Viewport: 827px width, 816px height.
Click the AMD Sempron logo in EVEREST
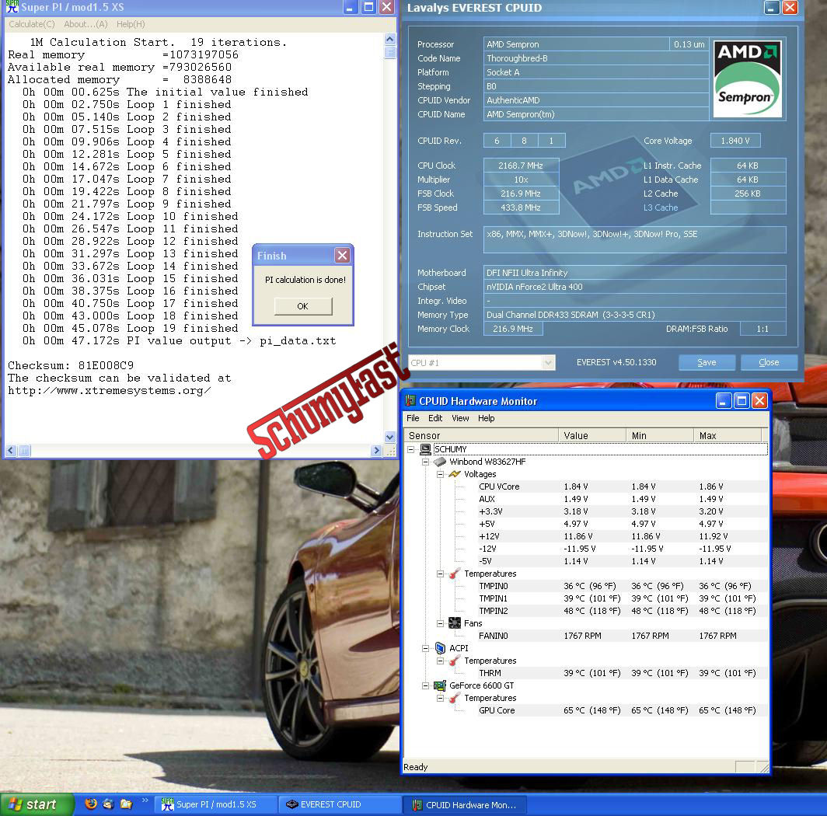point(747,79)
